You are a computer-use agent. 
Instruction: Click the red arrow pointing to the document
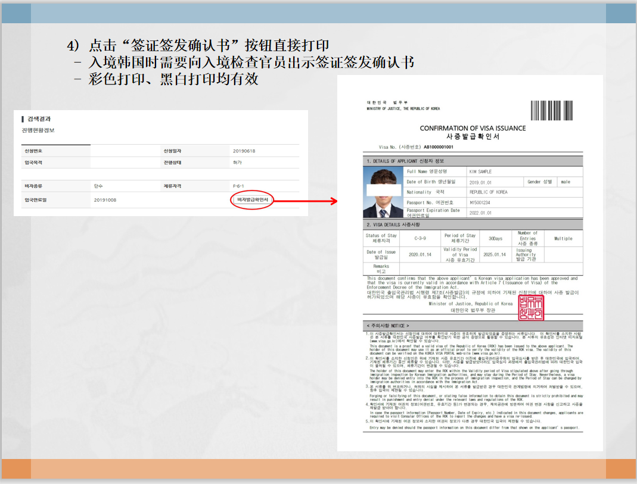pos(305,201)
